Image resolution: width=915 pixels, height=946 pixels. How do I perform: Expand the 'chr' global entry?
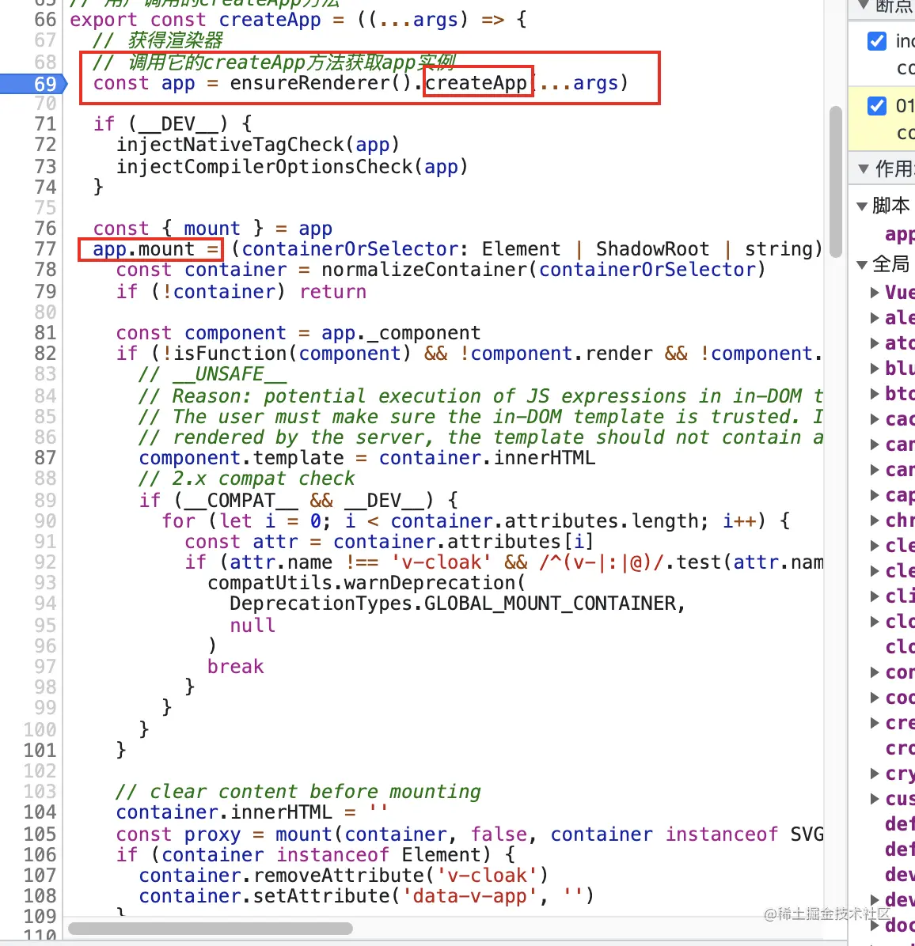click(875, 520)
